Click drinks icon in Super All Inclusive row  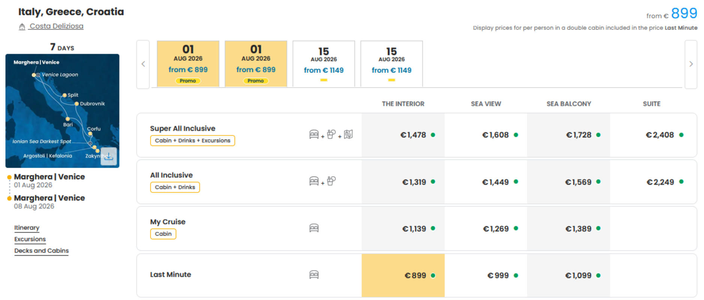pyautogui.click(x=331, y=134)
